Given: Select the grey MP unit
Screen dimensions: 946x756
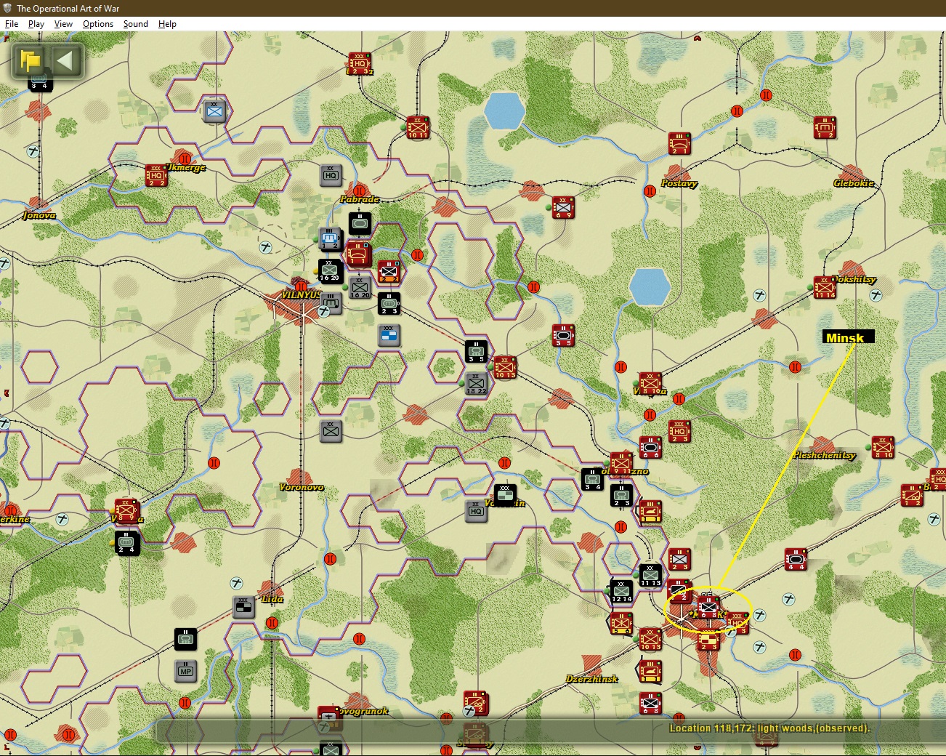Looking at the screenshot, I should point(186,671).
